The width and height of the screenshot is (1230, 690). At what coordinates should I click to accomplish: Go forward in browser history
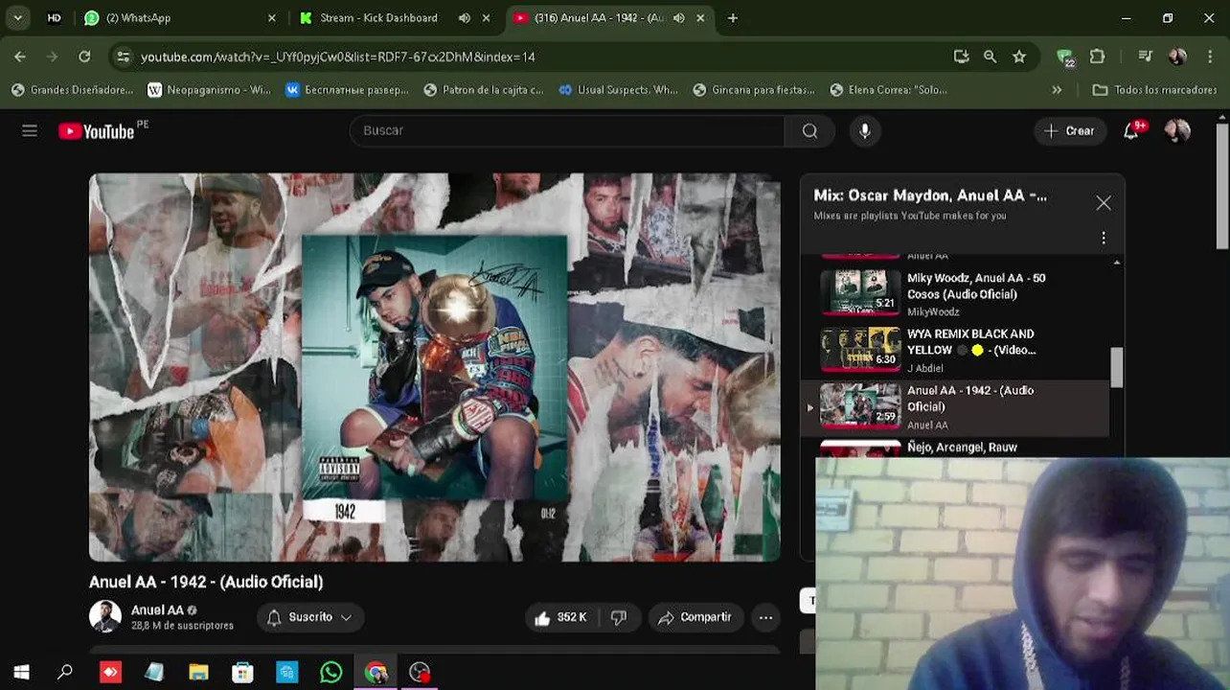(x=53, y=57)
